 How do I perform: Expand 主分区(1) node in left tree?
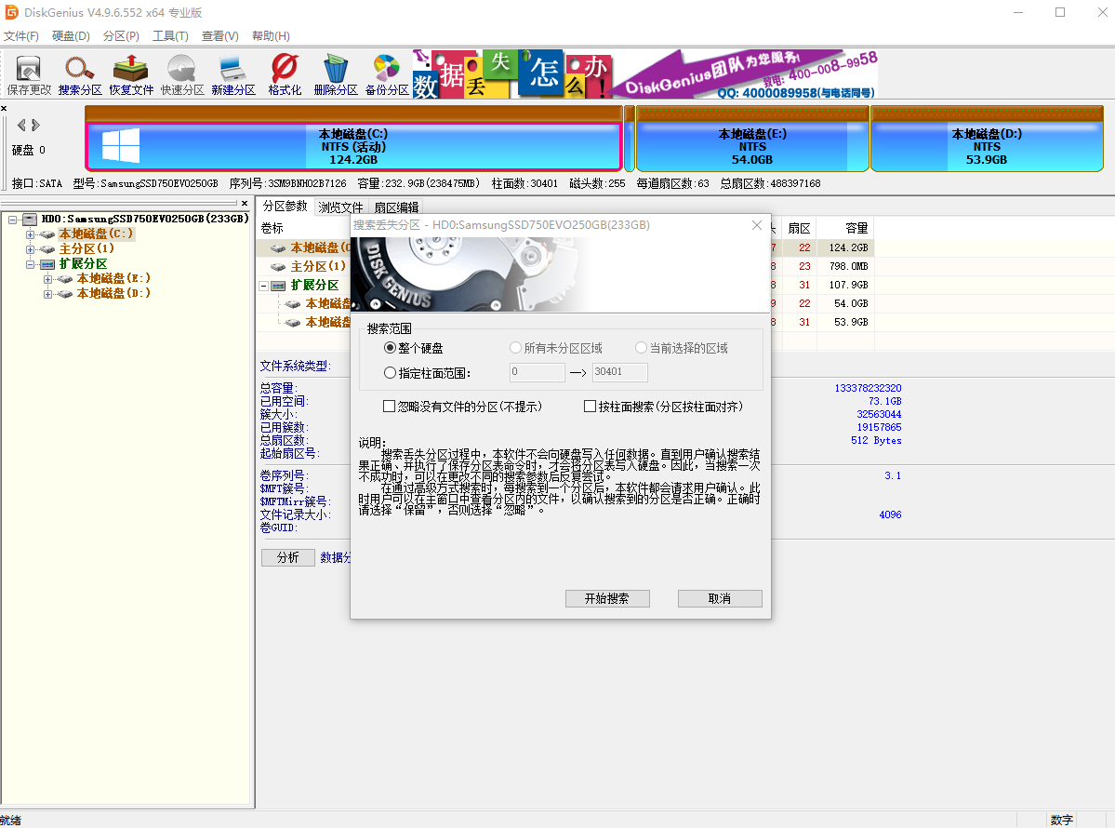pyautogui.click(x=30, y=249)
